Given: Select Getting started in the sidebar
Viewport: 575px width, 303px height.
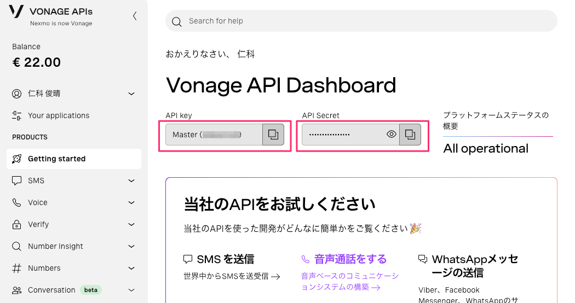Looking at the screenshot, I should click(x=74, y=159).
